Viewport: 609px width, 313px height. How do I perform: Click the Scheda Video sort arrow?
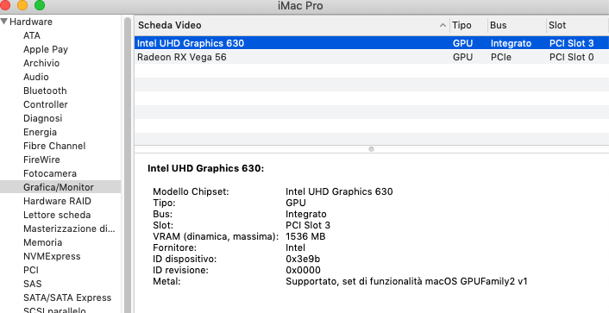coord(443,26)
